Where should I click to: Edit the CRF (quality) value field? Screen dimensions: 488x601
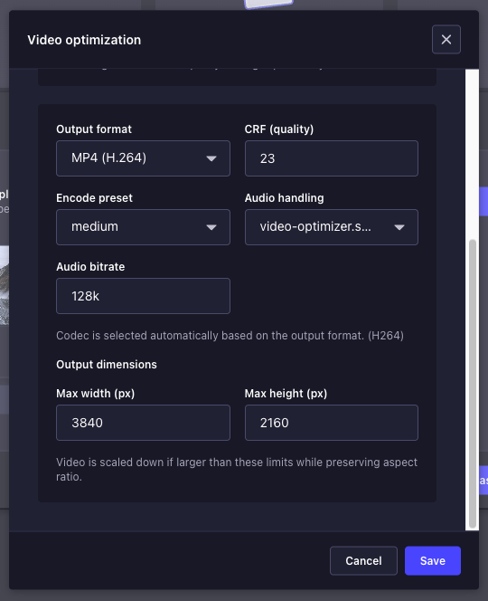[x=332, y=158]
